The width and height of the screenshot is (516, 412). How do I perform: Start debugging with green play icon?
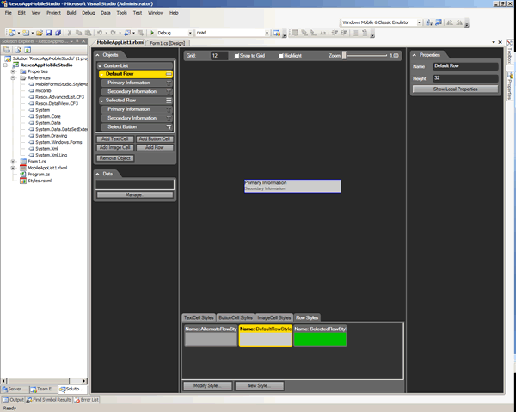coord(152,33)
